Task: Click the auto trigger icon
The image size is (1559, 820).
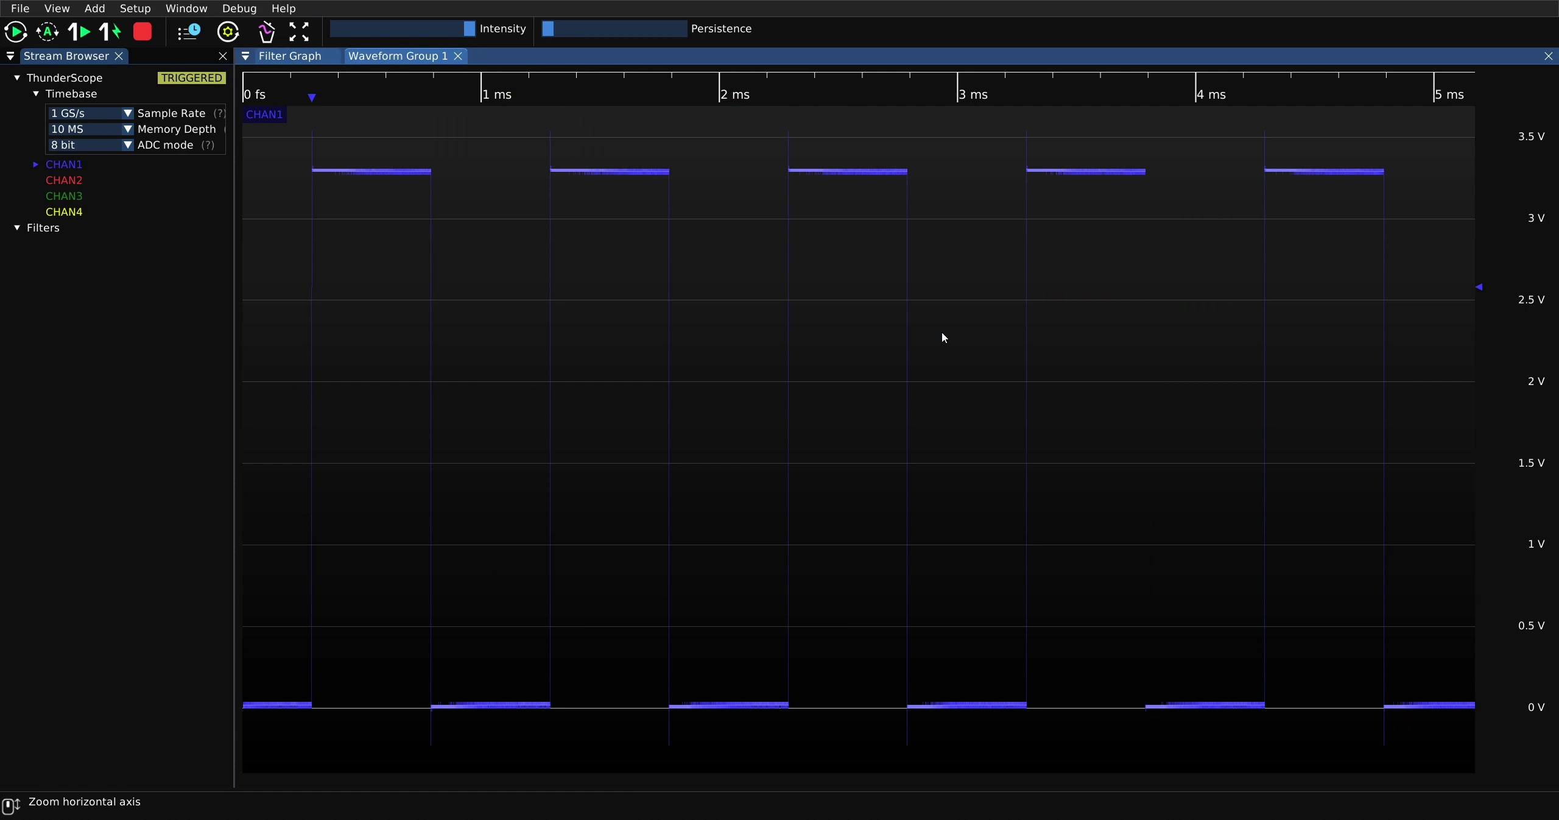Action: [x=48, y=32]
